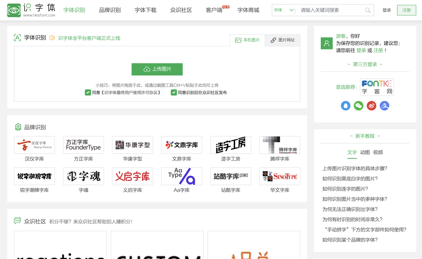Screen dimensions: 422x259
Task: Select the 方正字库 FounderType brand logo
Action: pos(83,145)
